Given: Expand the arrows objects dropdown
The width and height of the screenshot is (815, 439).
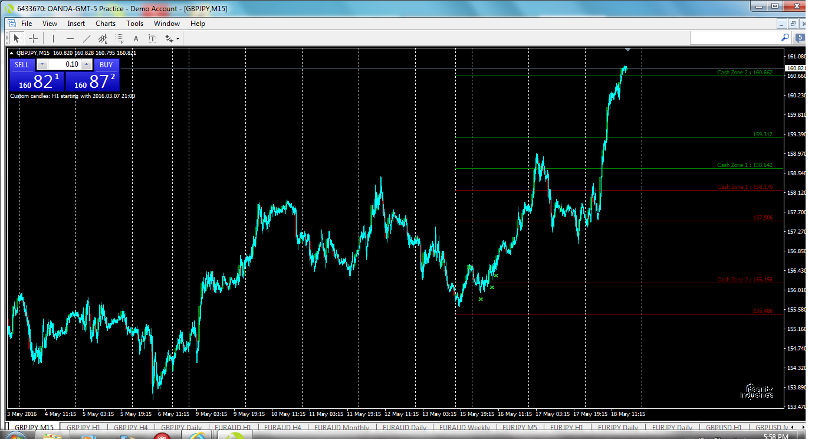Looking at the screenshot, I should [x=178, y=39].
